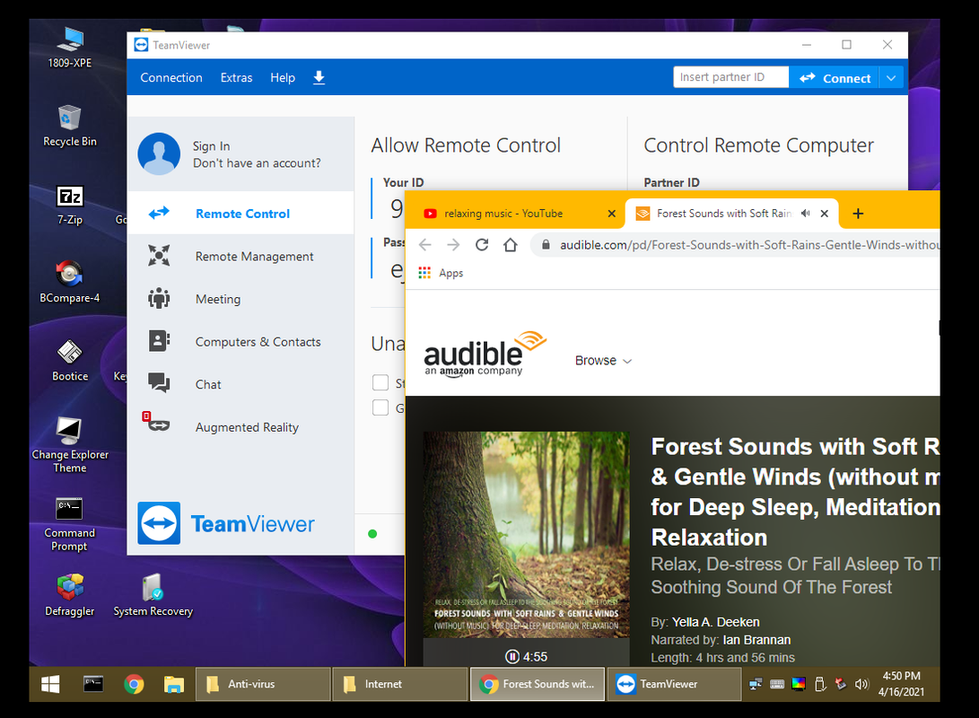Select Remote Control in TeamViewer sidebar
979x718 pixels.
pos(240,213)
